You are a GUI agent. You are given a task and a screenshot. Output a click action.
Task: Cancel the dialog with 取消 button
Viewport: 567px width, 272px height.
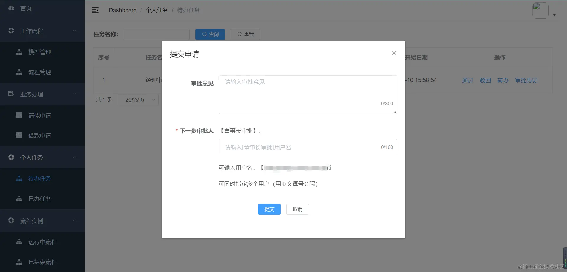[298, 209]
